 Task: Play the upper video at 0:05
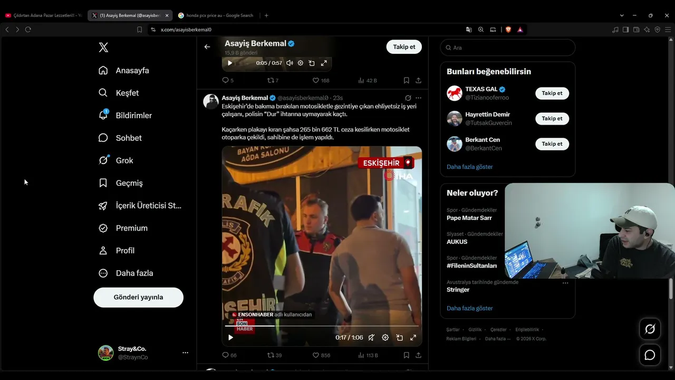(230, 63)
